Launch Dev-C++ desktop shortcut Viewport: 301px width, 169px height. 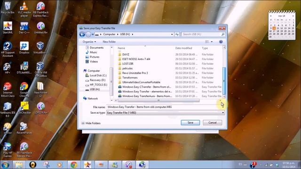pos(24,28)
